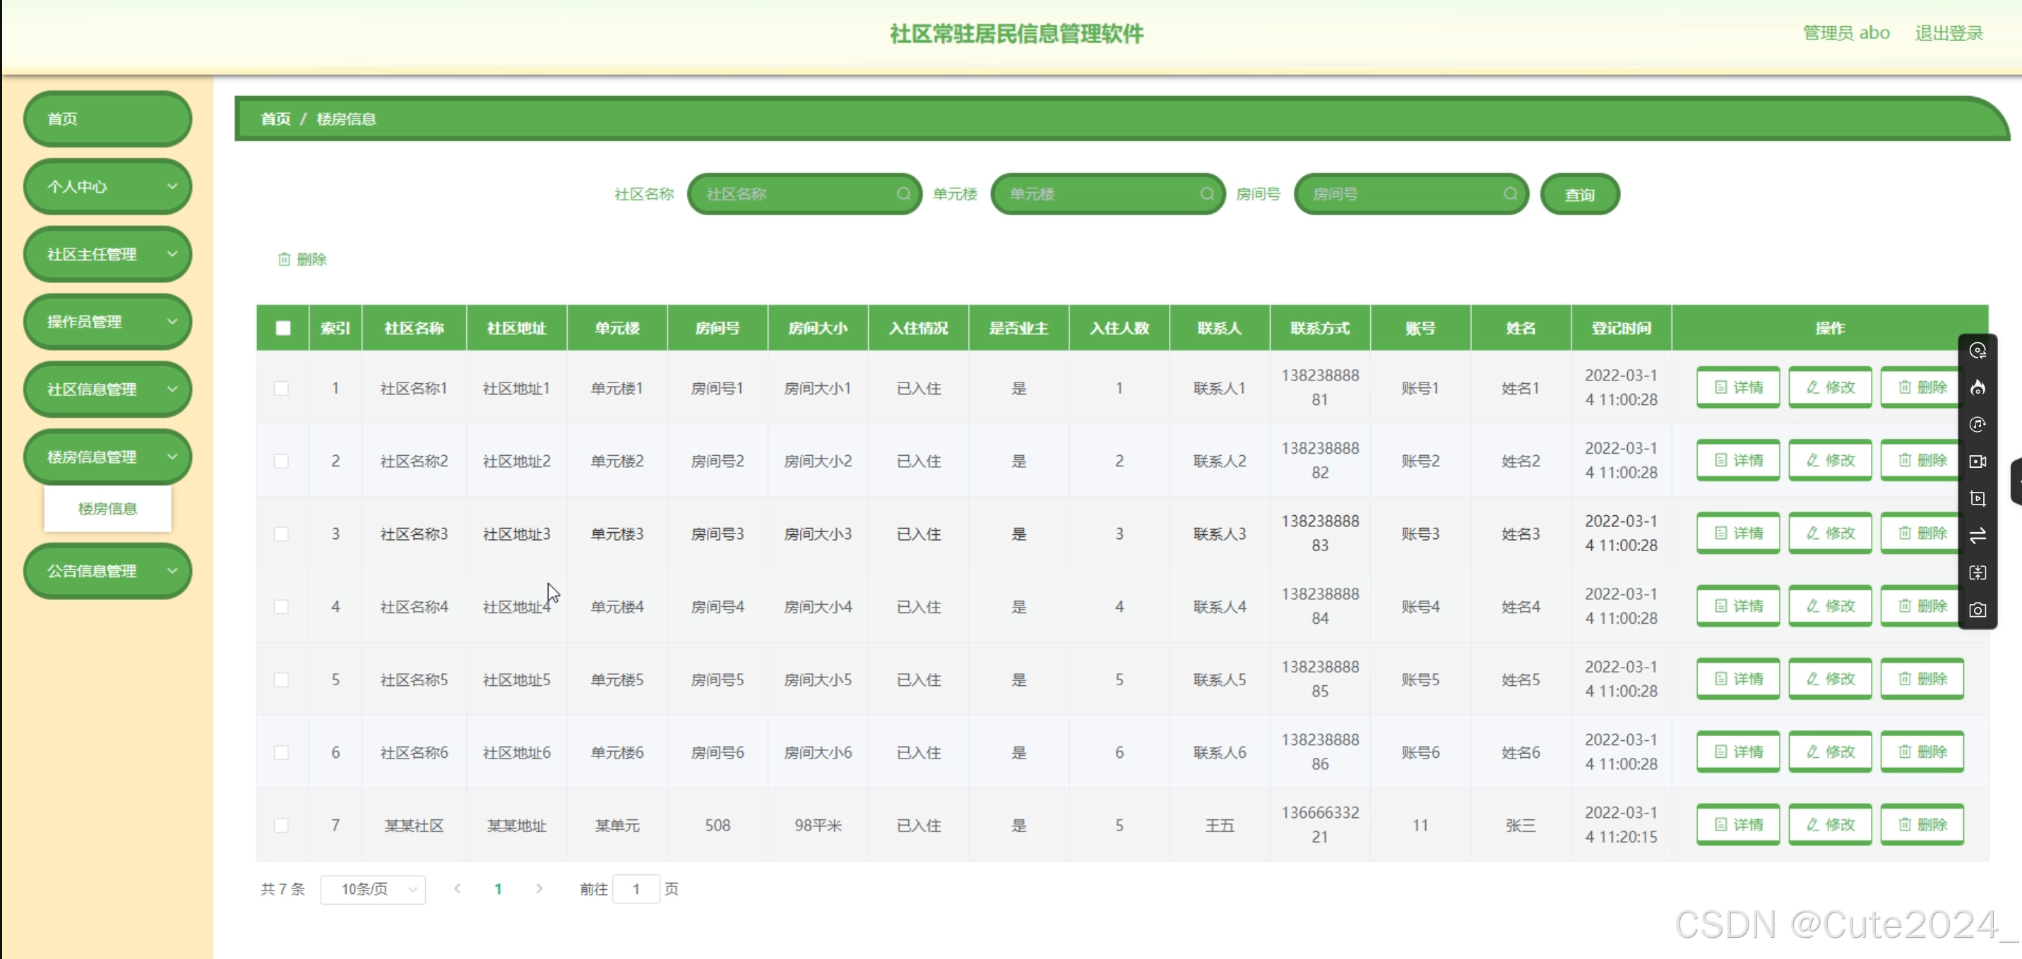This screenshot has width=2022, height=959.
Task: Click 修改 for row 社区名称6
Action: [x=1830, y=752]
